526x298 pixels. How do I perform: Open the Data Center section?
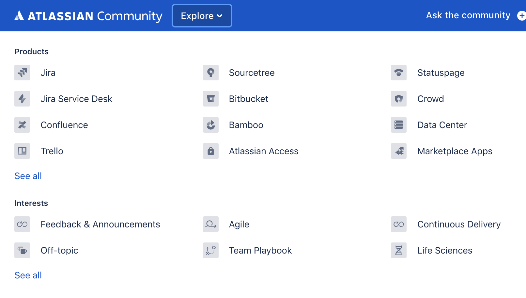442,125
